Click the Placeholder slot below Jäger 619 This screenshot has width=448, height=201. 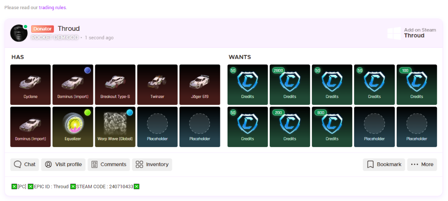pos(200,127)
